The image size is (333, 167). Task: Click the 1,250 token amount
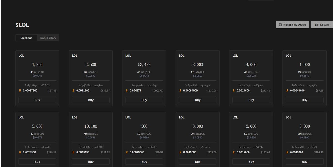click(37, 64)
